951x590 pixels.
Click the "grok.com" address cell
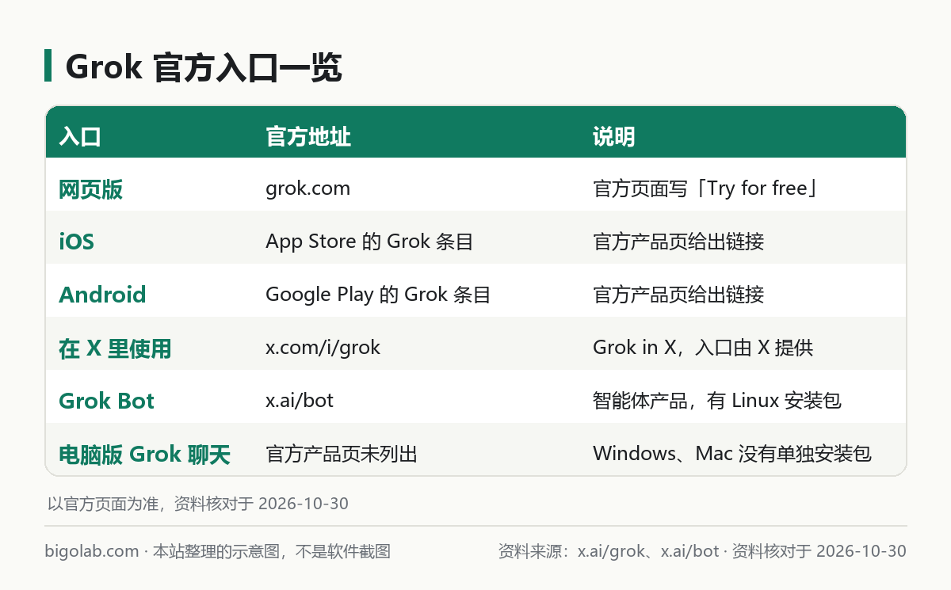307,188
